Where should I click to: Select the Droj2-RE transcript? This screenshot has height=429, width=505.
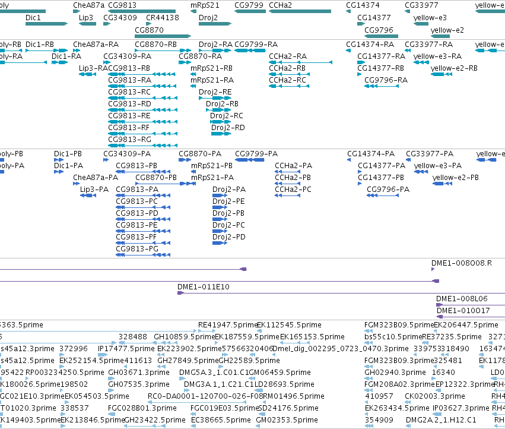point(215,98)
